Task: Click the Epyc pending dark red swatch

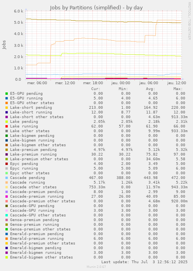Action: [x=7, y=164]
